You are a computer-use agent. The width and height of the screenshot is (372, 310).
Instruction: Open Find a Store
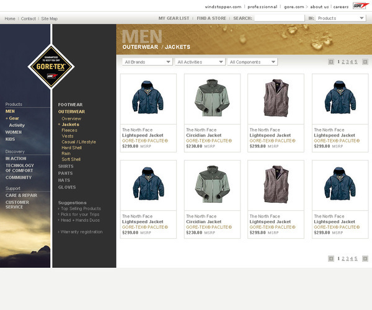pyautogui.click(x=211, y=18)
